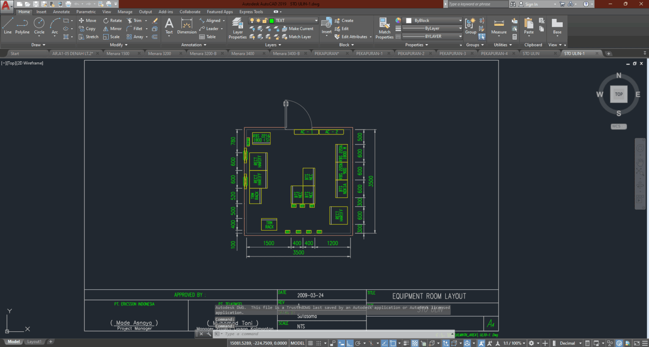
Task: Select the Move command
Action: click(x=87, y=20)
